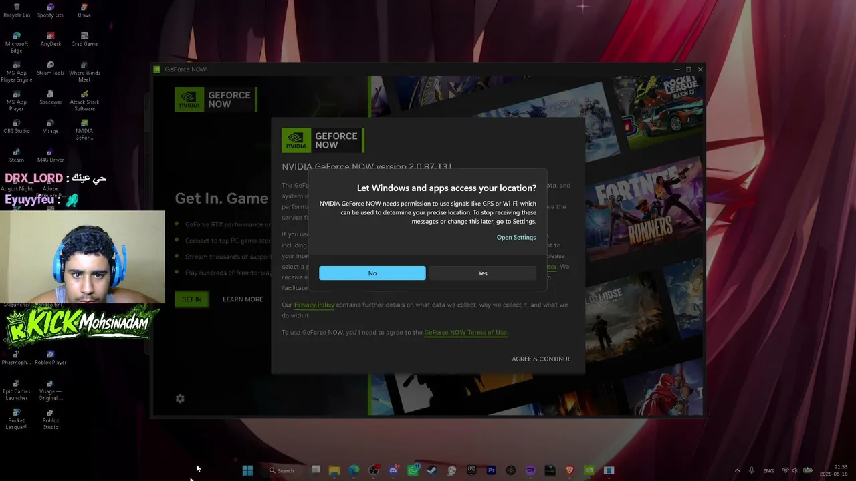Select the NVIDIA GeForce NOW desktop icon
The width and height of the screenshot is (856, 481).
(x=84, y=130)
